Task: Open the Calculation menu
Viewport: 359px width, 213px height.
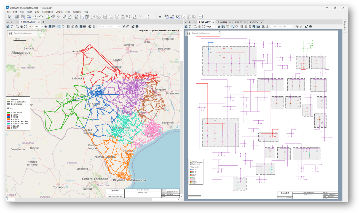Action: [x=47, y=12]
